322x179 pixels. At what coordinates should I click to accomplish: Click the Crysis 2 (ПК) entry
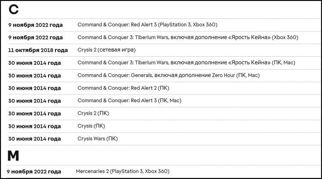coord(93,113)
